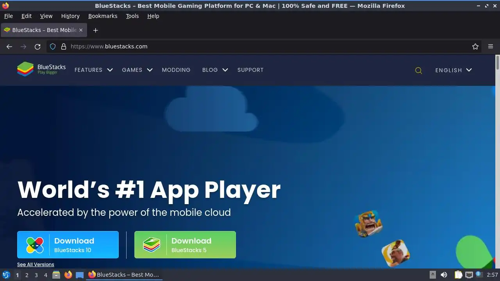Download BlueStacks 10
Screen dimensions: 500x281
[68, 245]
